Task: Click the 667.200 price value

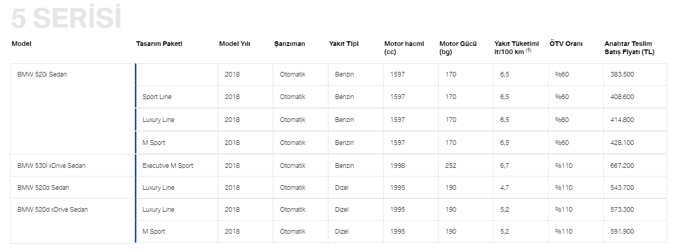Action: tap(622, 166)
